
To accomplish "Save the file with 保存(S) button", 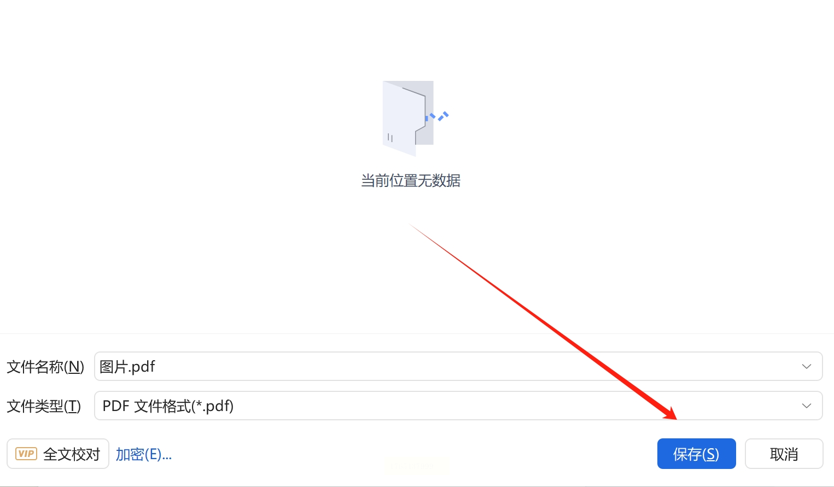I will [x=696, y=454].
